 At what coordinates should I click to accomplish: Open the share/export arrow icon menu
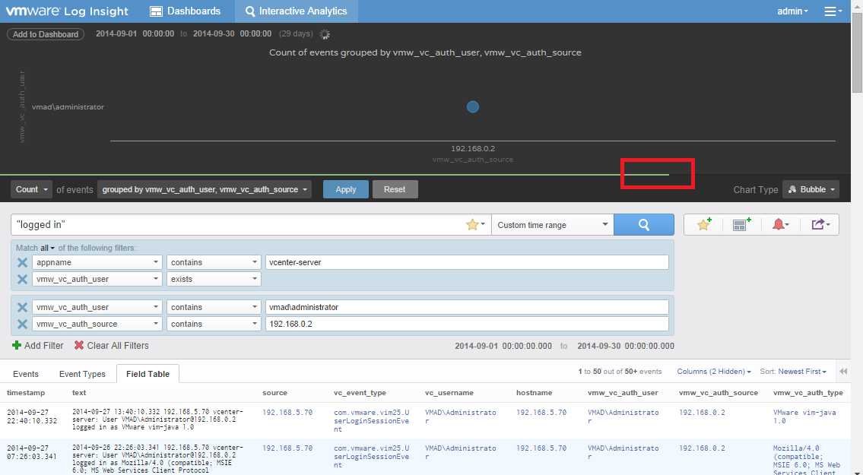pos(820,224)
